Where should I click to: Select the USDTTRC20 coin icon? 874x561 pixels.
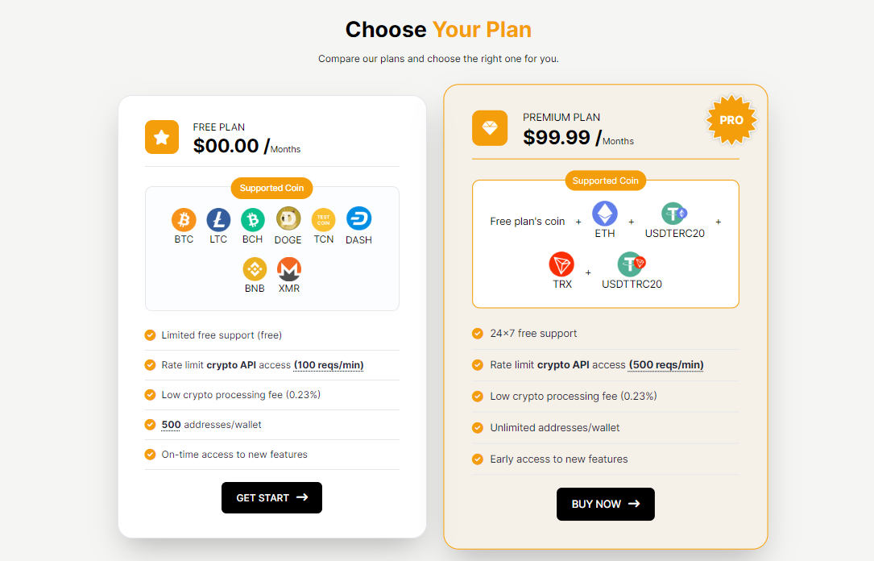coord(631,264)
